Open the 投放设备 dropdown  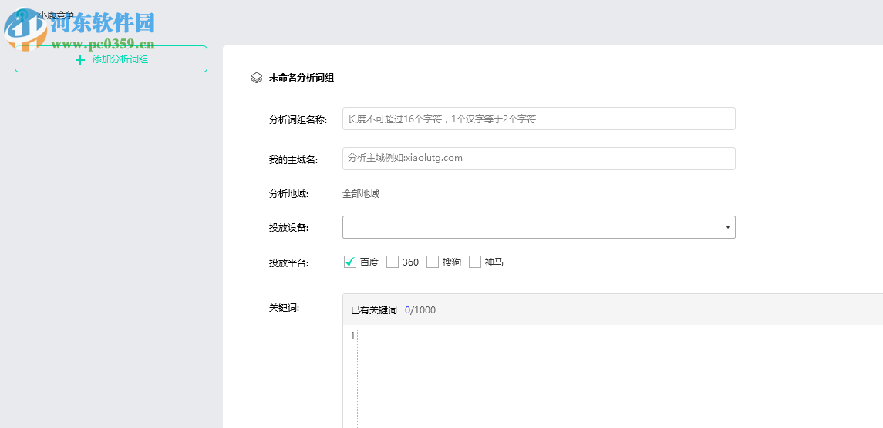coord(539,227)
